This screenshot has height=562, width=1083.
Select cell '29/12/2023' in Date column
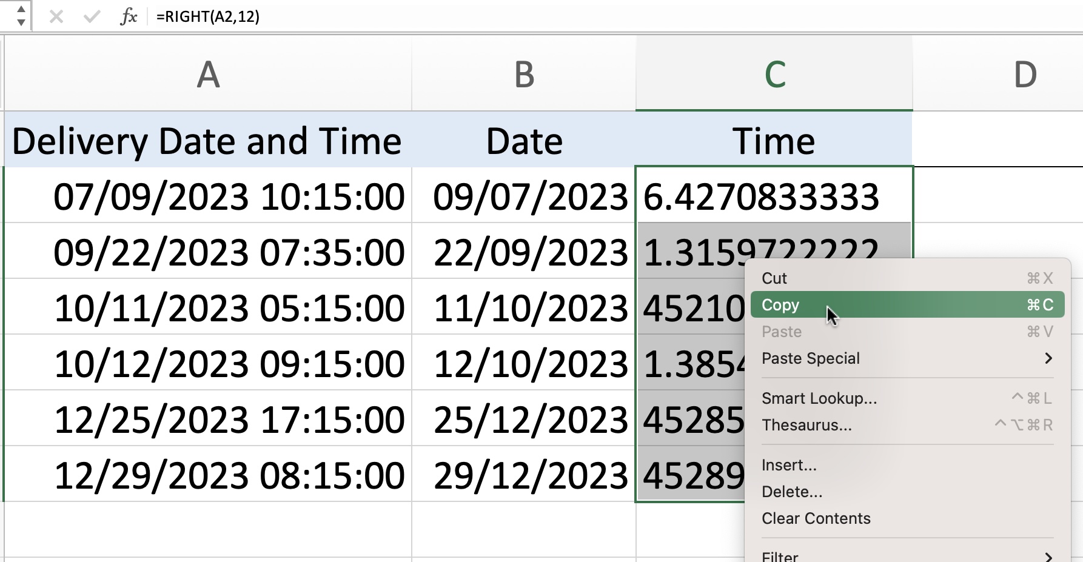pos(524,475)
